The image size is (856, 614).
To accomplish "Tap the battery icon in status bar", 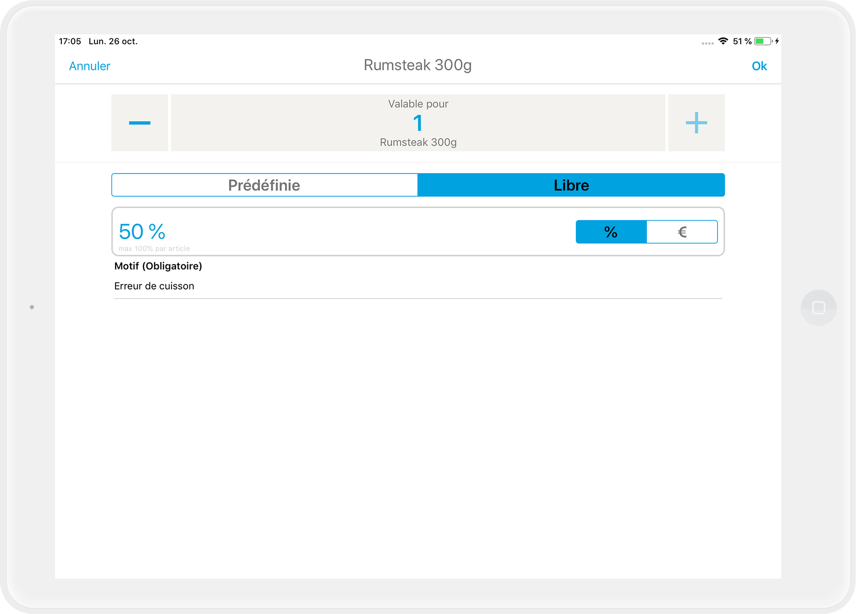I will coord(763,41).
